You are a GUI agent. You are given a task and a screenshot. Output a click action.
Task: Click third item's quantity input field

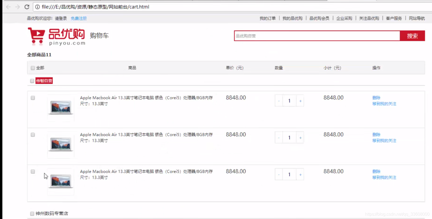[x=289, y=175]
